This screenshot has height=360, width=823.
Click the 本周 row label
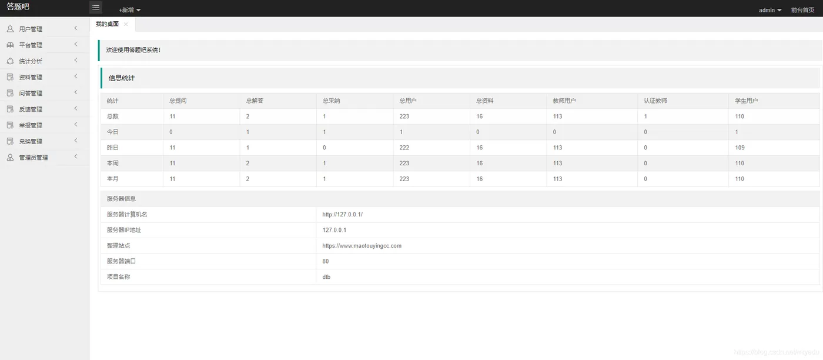coord(113,163)
